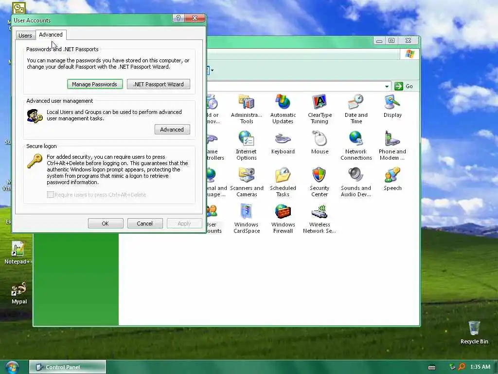Click the magnifier tray icon
This screenshot has height=374, width=498.
[462, 367]
